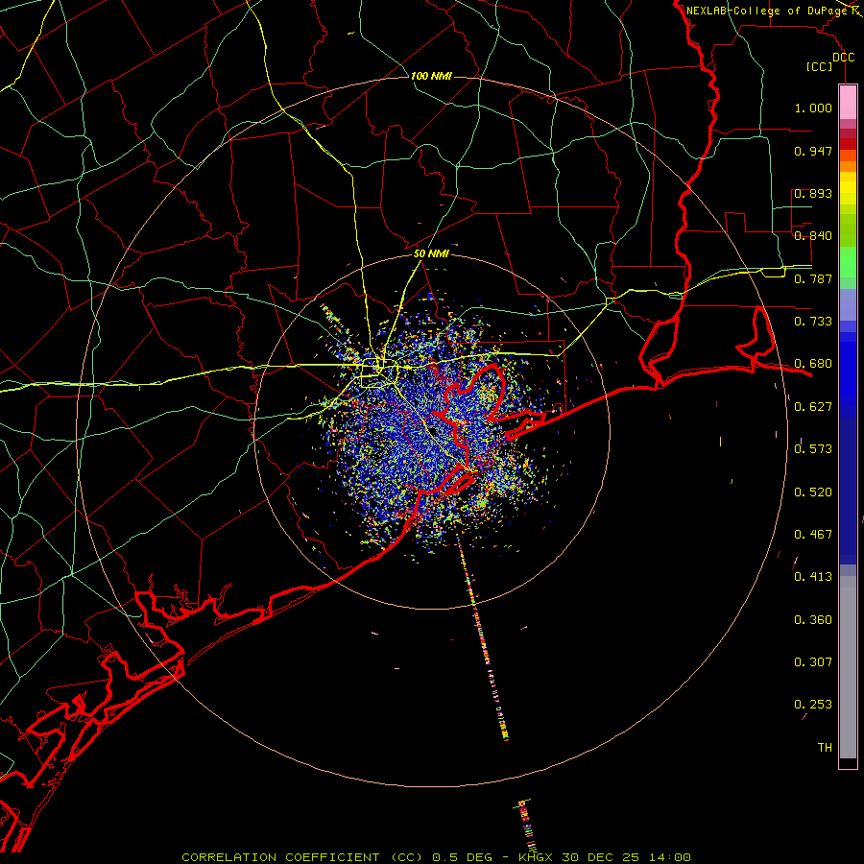Select the 1.000 scale value
Viewport: 864px width, 864px height.
813,108
